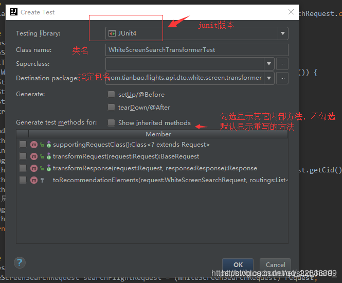Click method icon of transformResponse row
The image size is (342, 283).
click(34, 168)
